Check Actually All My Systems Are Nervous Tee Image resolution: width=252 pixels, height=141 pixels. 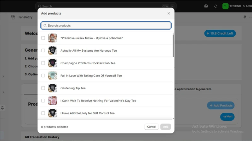click(43, 50)
